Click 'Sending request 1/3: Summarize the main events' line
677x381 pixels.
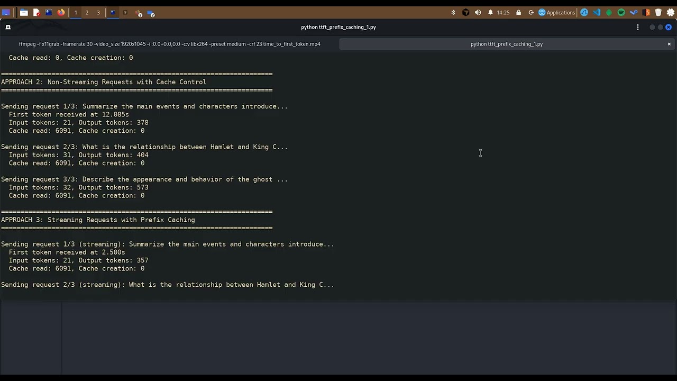144,106
